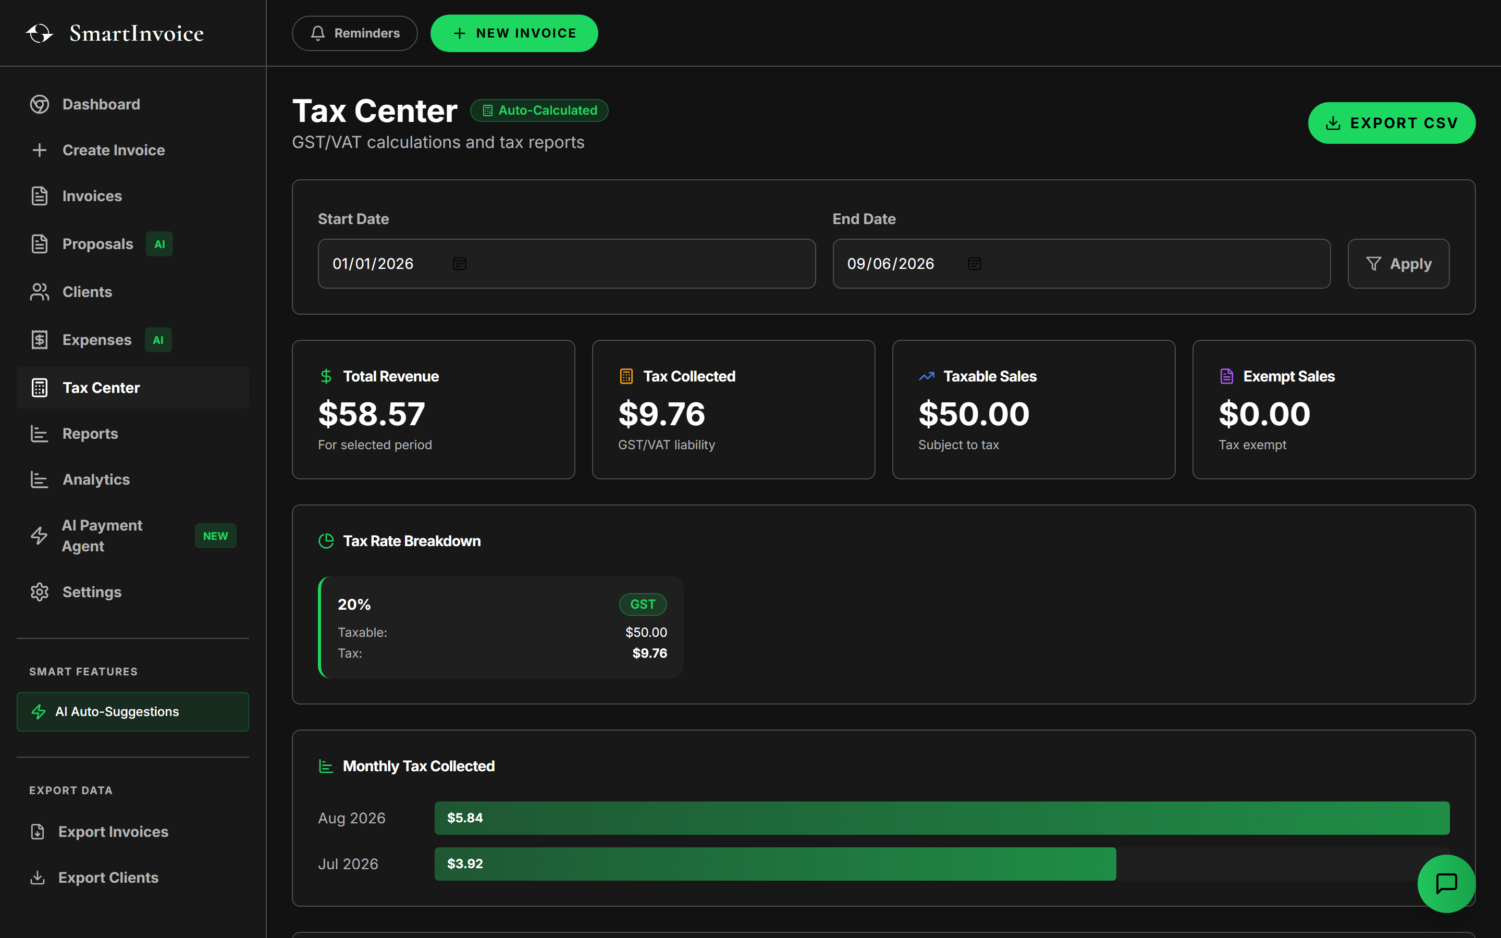Screen dimensions: 1501x938
Task: Click the document icon on Exempt Sales card
Action: (x=1227, y=376)
